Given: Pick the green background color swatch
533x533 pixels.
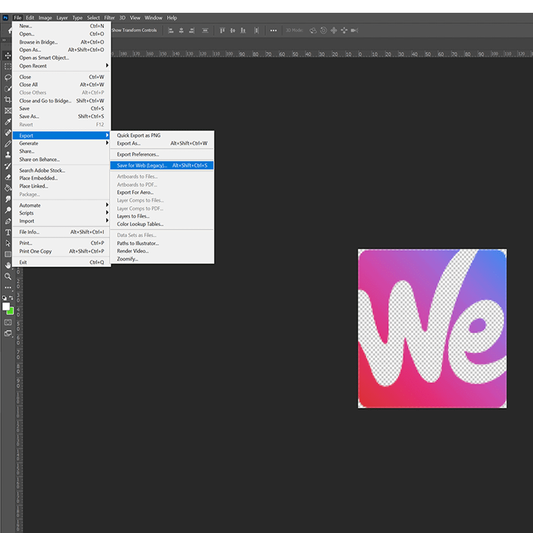Looking at the screenshot, I should tap(11, 311).
